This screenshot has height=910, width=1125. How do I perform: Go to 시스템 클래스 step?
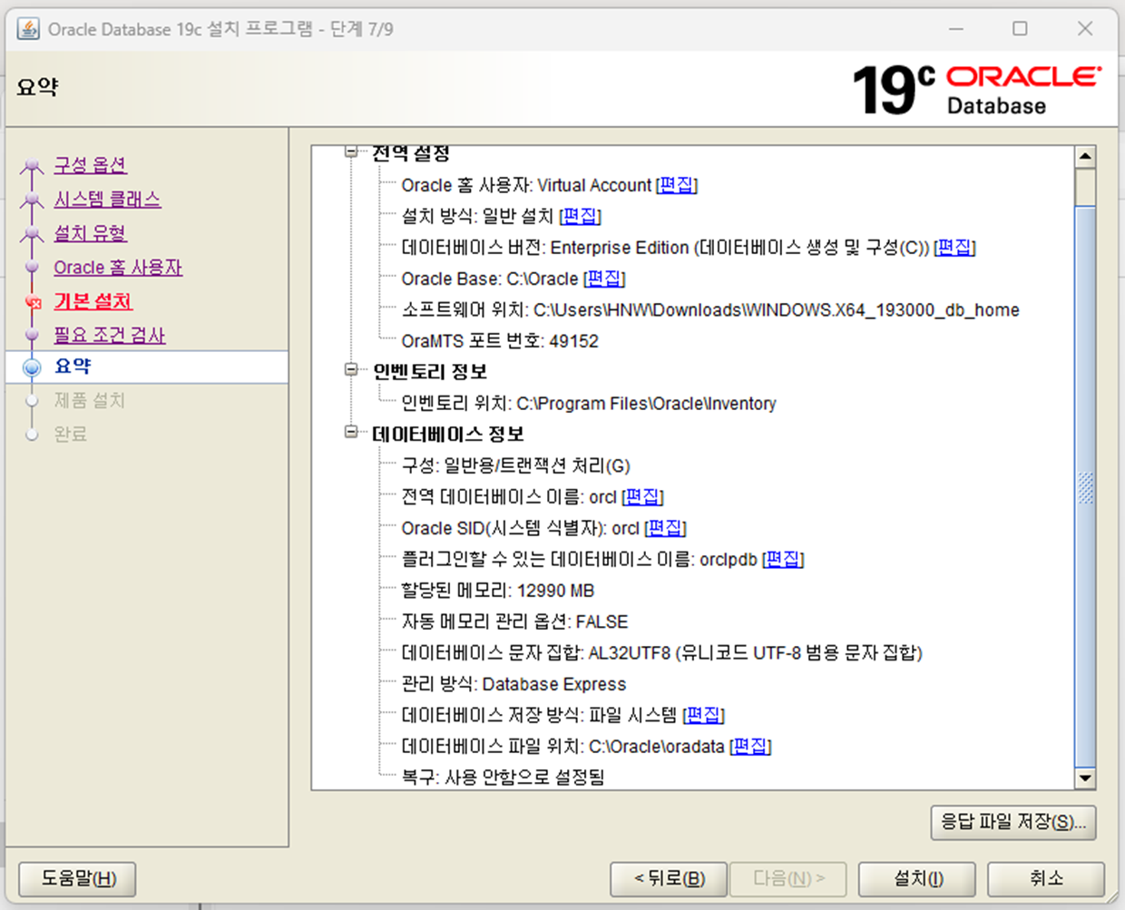coord(107,200)
